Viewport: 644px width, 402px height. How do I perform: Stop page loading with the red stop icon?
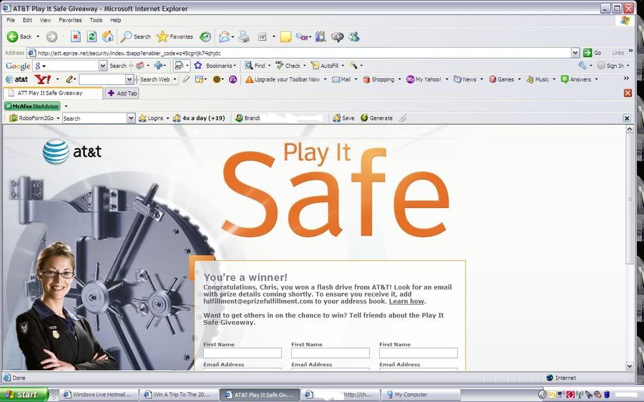pyautogui.click(x=74, y=36)
